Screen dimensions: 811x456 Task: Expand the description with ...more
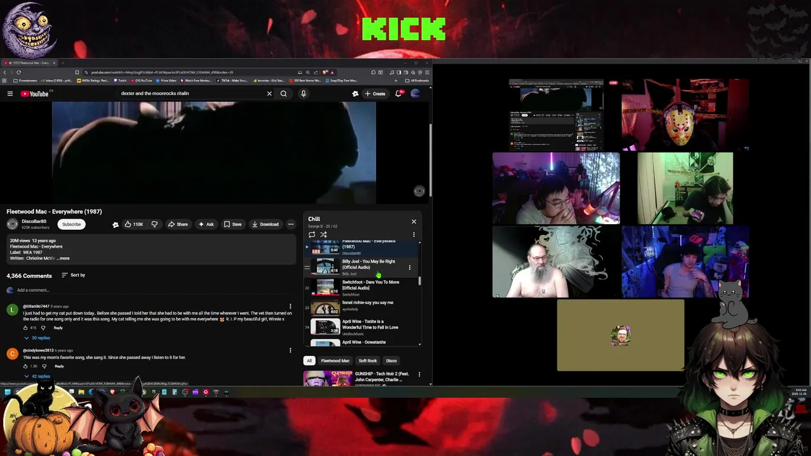coord(63,258)
